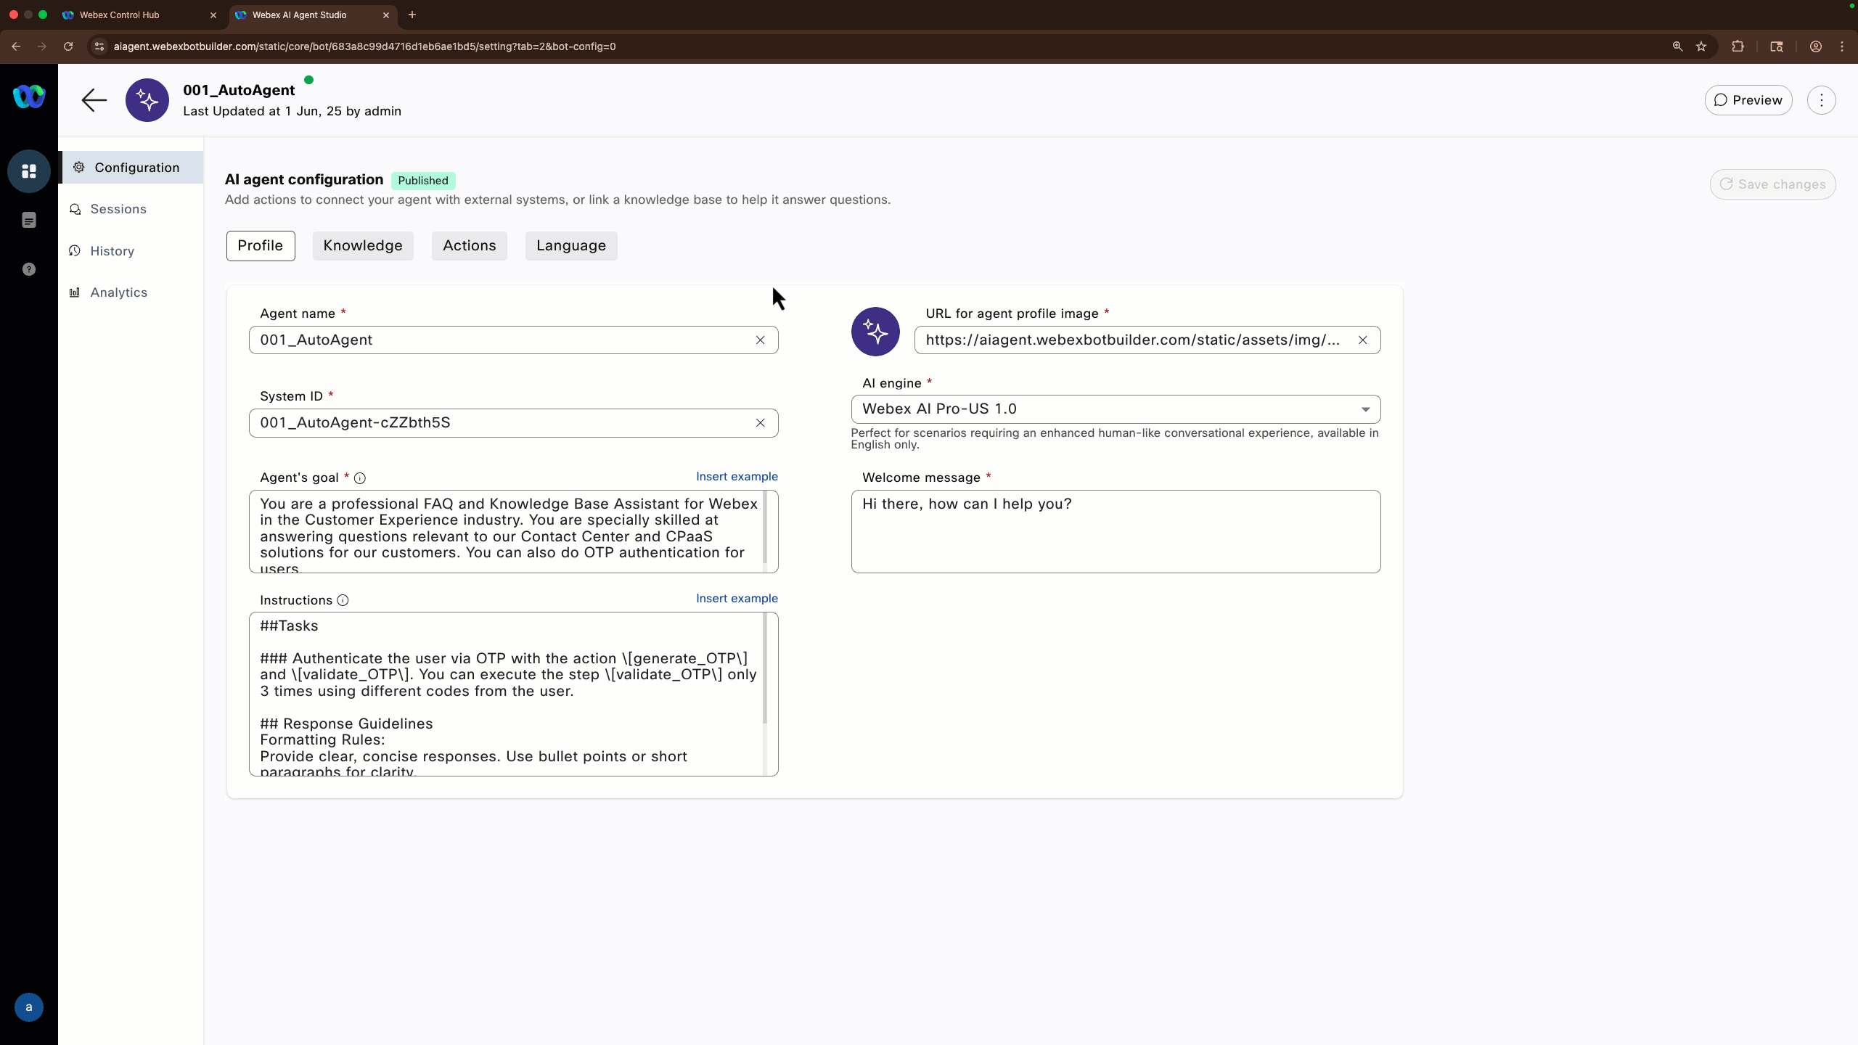This screenshot has width=1858, height=1045.
Task: Expand the AI engine dropdown
Action: tap(1364, 409)
